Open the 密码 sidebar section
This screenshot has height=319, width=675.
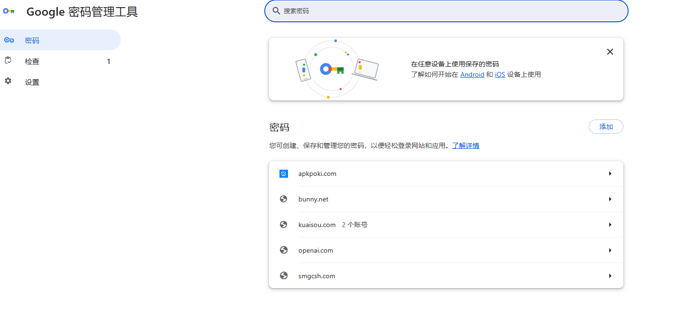(60, 40)
